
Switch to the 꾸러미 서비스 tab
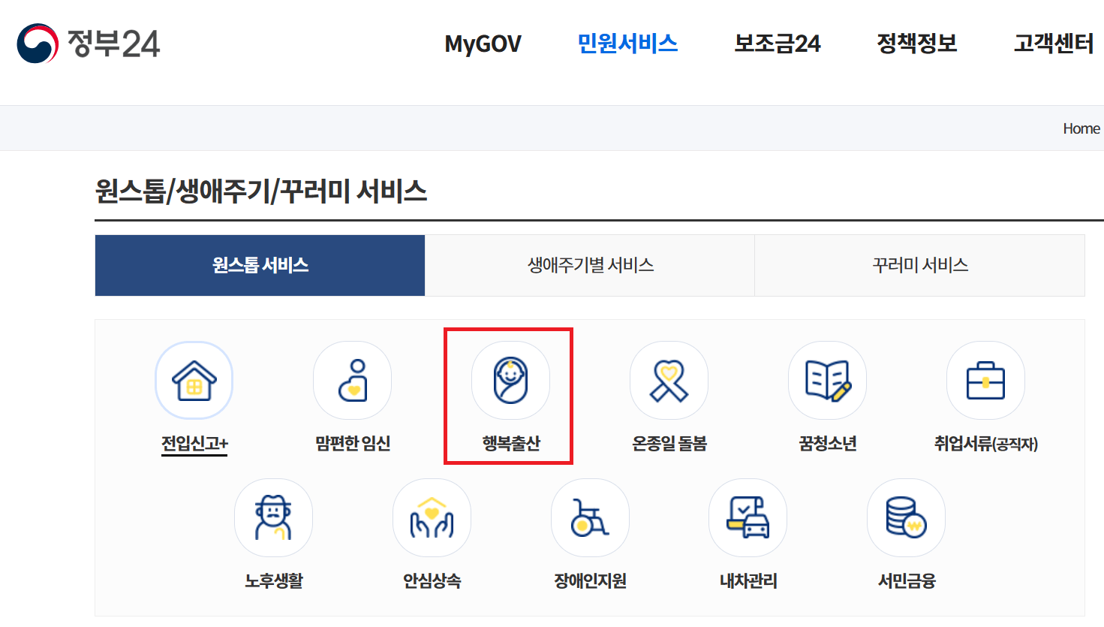[x=919, y=265]
